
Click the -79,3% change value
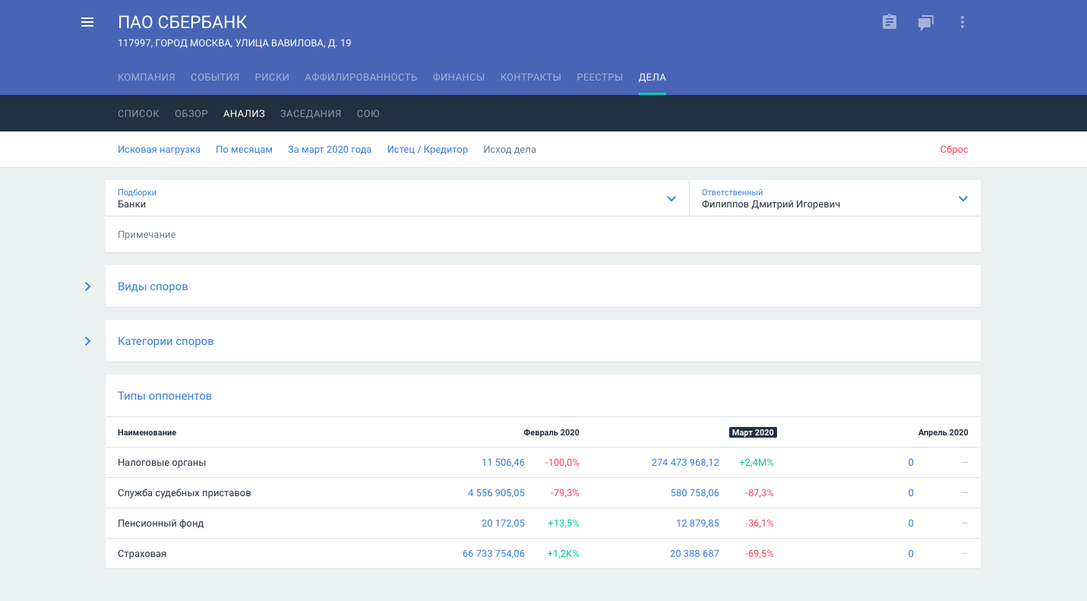click(565, 493)
